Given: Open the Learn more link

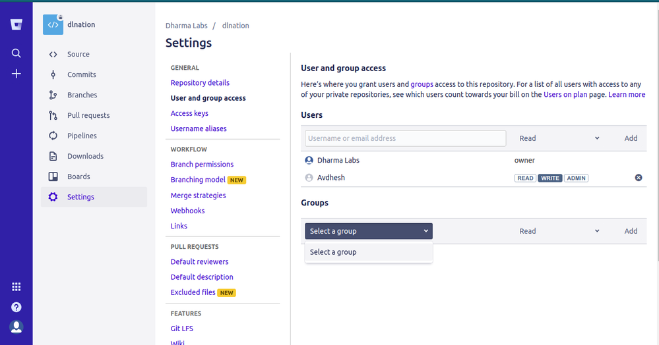Looking at the screenshot, I should point(627,94).
